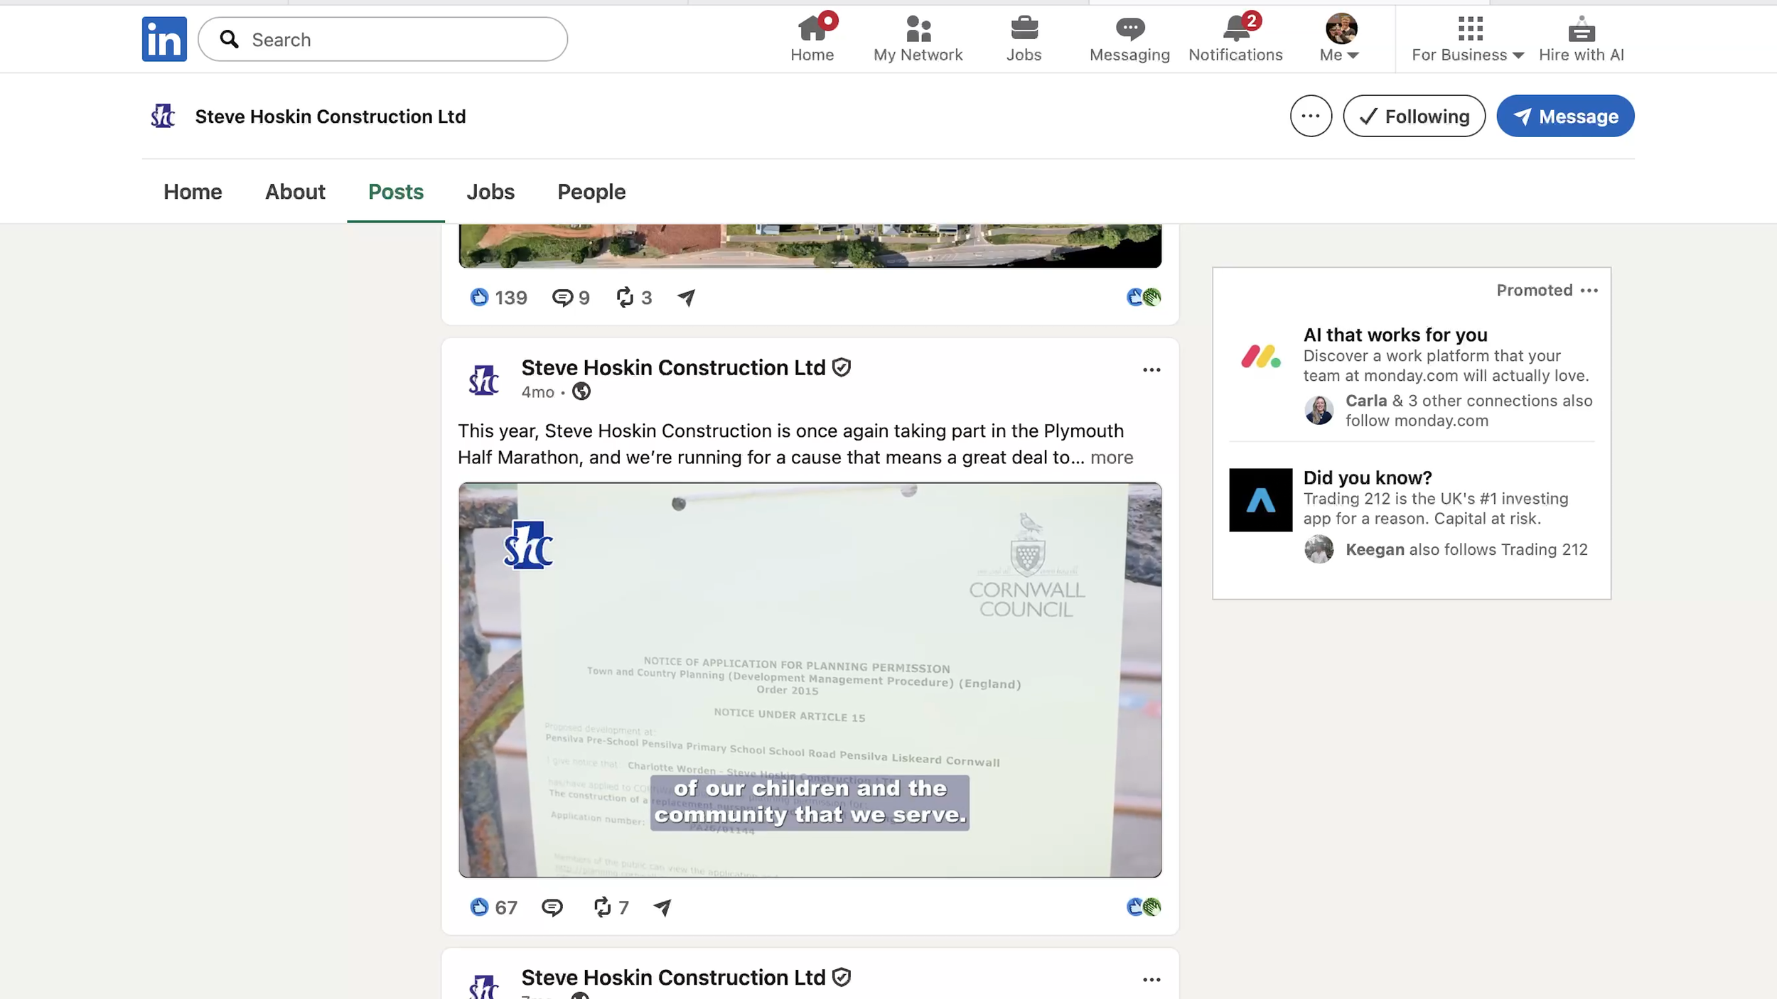The height and width of the screenshot is (999, 1777).
Task: Comment on the Plymouth Half Marathon post
Action: tap(552, 907)
